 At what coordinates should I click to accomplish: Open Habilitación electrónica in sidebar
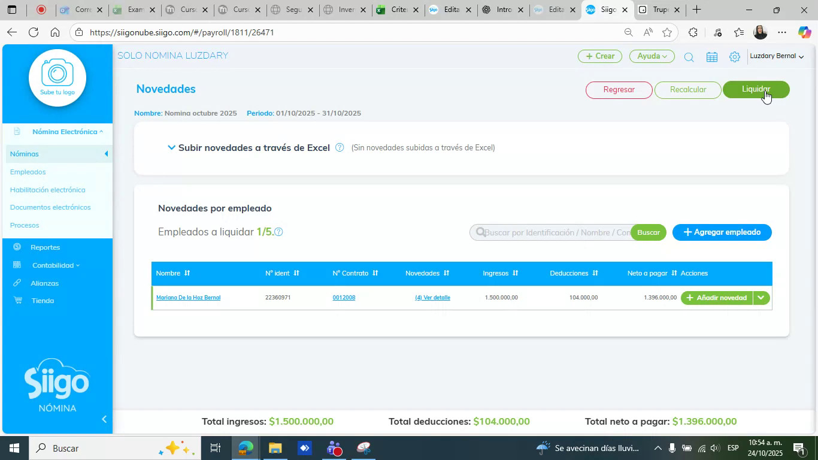pyautogui.click(x=47, y=190)
